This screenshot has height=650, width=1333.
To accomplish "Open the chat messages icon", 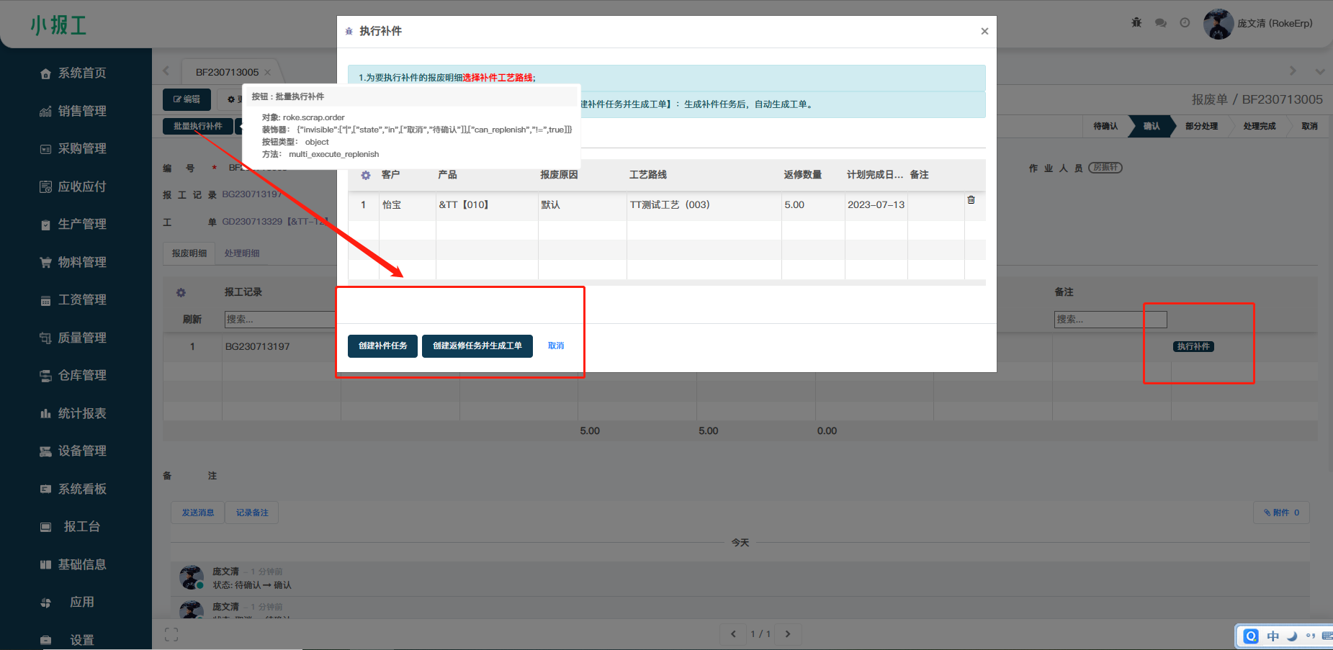I will point(1161,23).
